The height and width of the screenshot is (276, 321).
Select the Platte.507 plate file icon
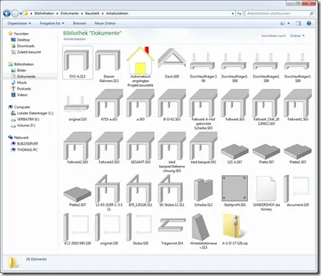pos(266,152)
